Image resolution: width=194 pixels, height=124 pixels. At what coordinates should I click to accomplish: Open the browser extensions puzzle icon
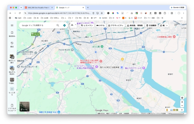coord(165,13)
